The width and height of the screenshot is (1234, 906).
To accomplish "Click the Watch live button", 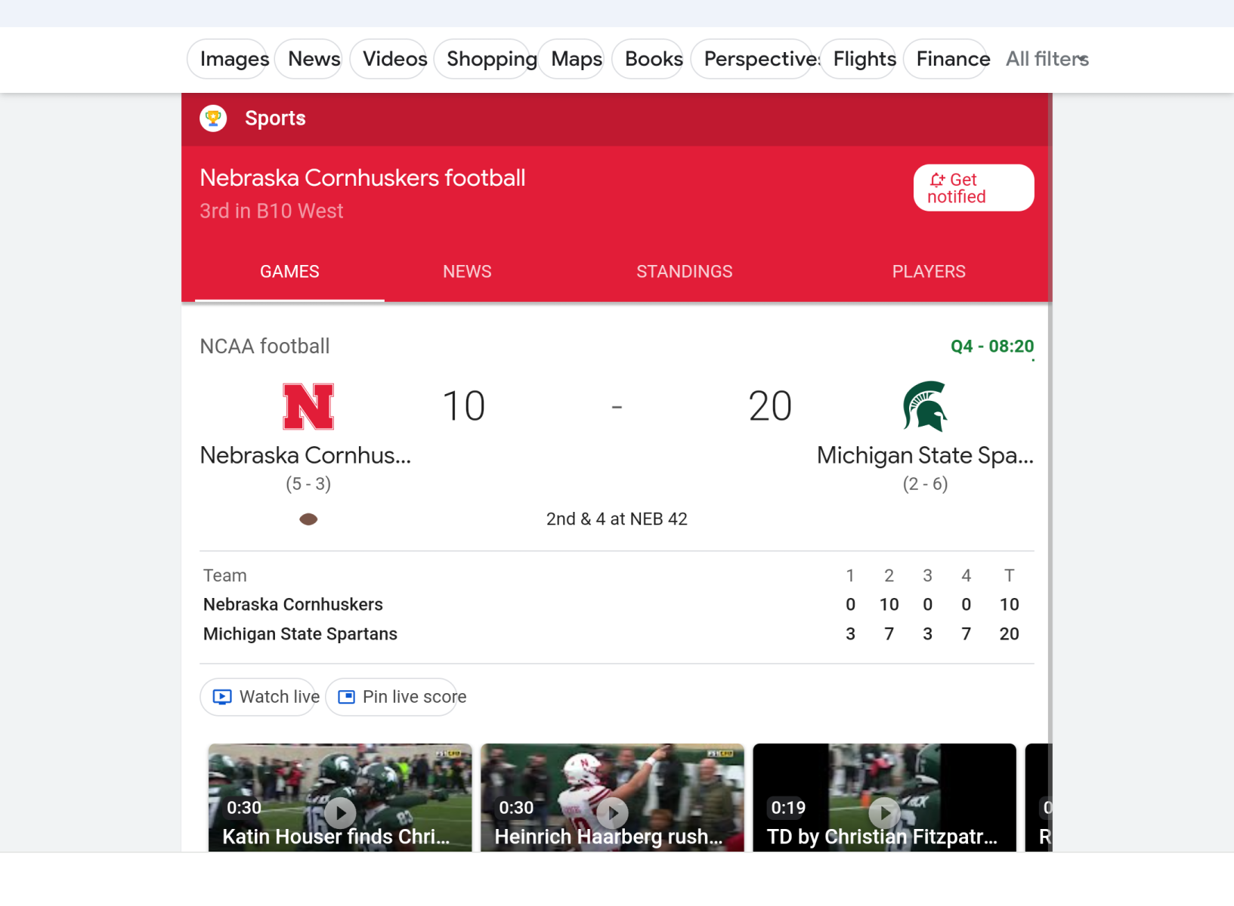I will (265, 697).
